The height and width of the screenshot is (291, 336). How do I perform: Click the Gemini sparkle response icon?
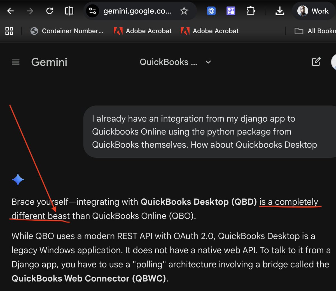[18, 179]
